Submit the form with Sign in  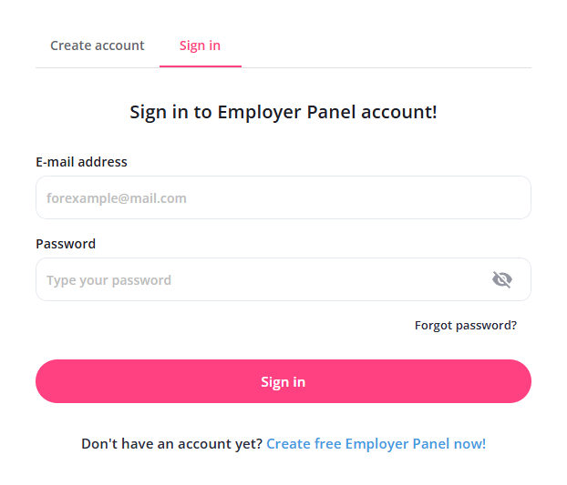pos(283,381)
